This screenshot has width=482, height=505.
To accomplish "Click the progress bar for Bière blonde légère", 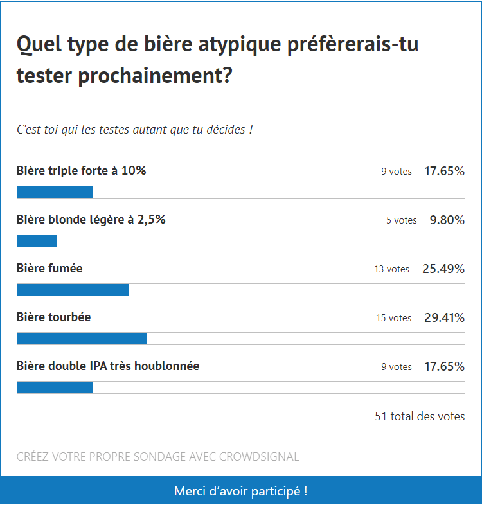I will (x=240, y=241).
